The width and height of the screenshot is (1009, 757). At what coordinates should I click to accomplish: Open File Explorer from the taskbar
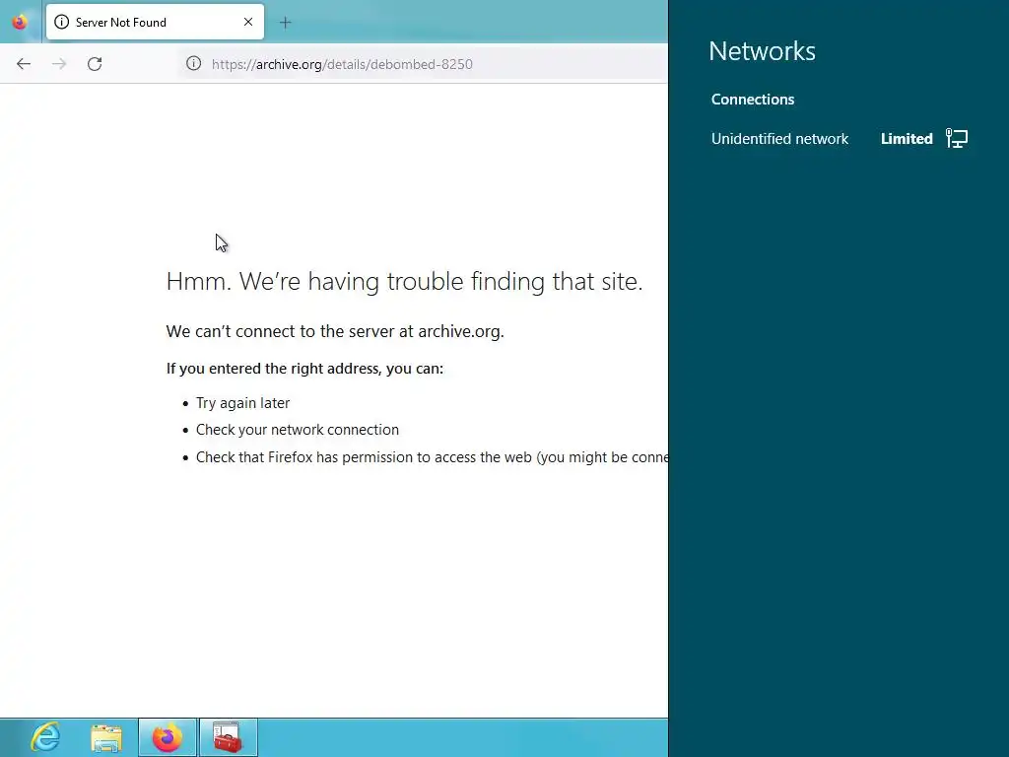[x=106, y=737]
